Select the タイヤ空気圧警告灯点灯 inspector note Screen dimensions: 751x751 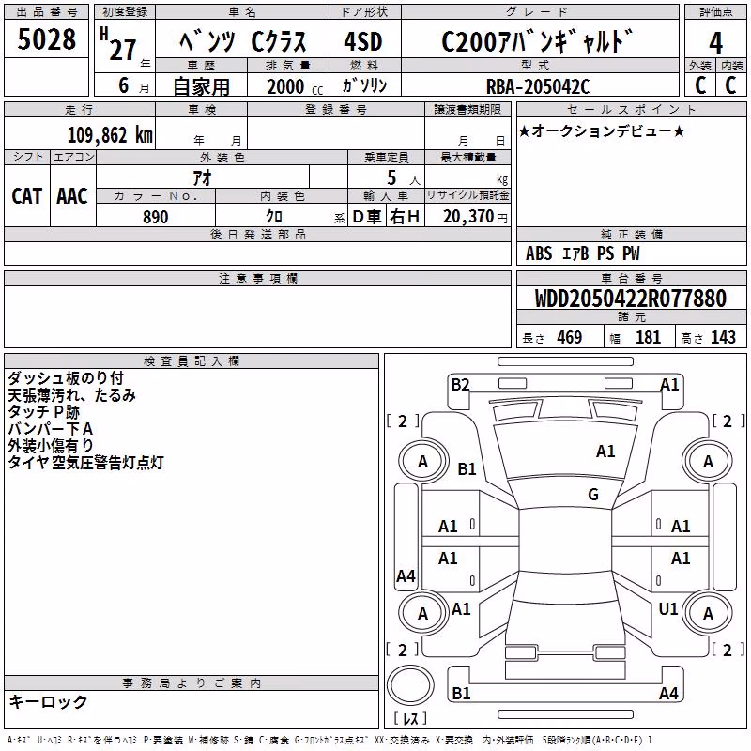tap(85, 463)
